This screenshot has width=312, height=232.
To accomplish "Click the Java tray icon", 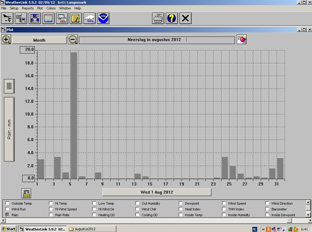I will pyautogui.click(x=268, y=229).
